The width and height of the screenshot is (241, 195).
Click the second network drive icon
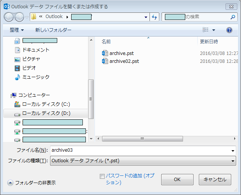pyautogui.click(x=17, y=131)
